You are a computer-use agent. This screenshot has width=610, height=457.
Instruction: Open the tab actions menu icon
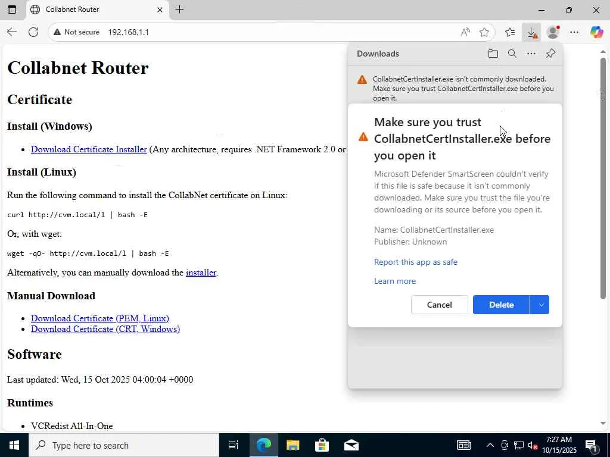point(12,10)
